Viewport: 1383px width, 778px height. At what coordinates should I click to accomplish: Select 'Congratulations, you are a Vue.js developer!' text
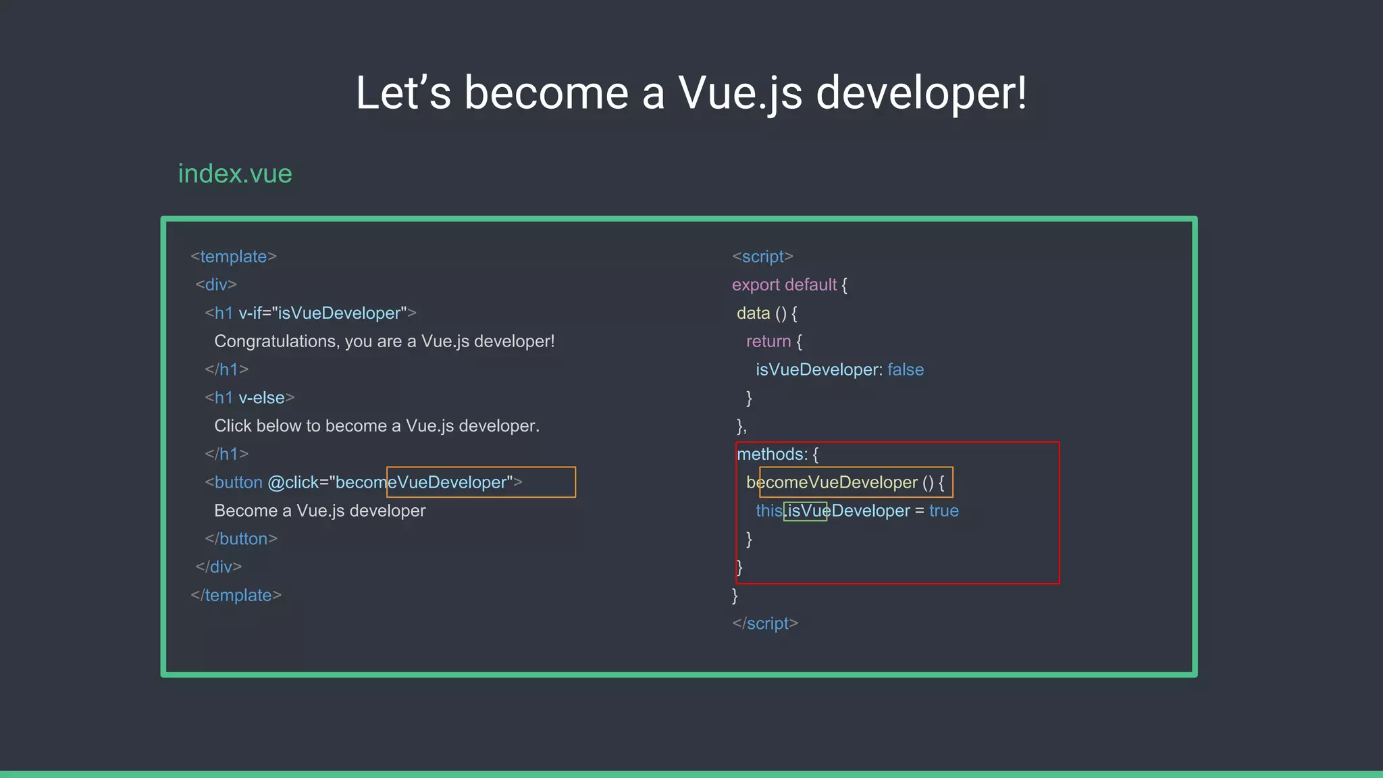(384, 342)
